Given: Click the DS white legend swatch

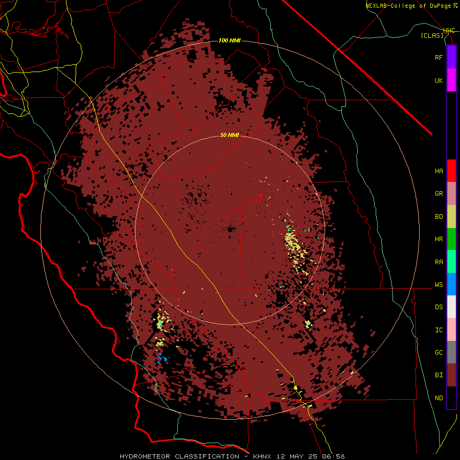Looking at the screenshot, I should 451,307.
